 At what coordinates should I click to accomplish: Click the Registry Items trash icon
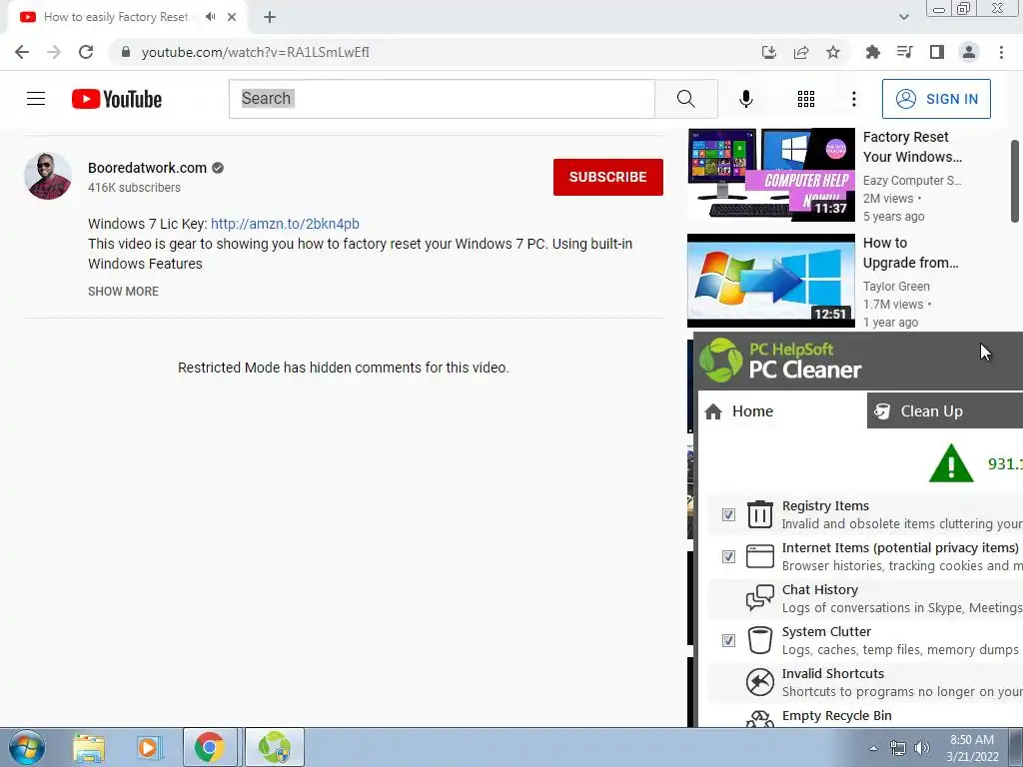759,514
